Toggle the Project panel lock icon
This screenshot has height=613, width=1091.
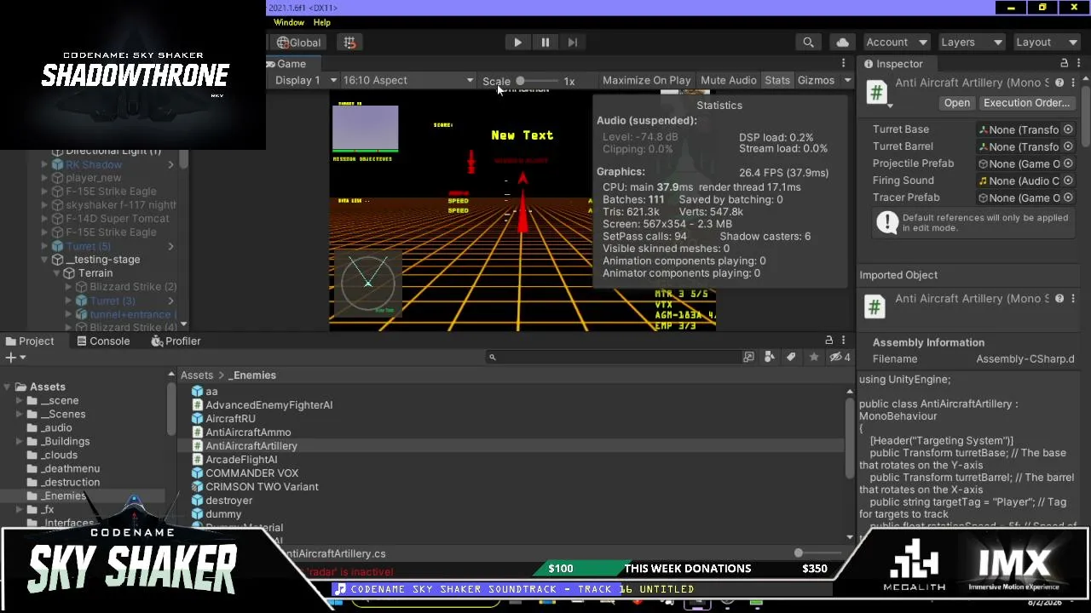[828, 341]
